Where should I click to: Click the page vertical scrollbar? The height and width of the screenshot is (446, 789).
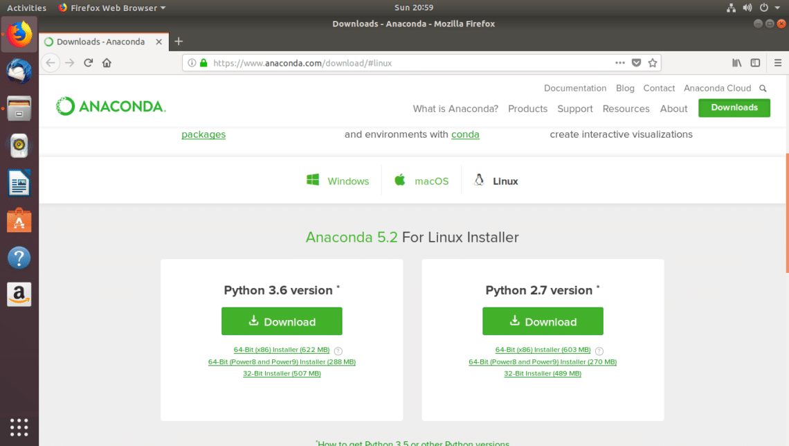click(x=786, y=212)
